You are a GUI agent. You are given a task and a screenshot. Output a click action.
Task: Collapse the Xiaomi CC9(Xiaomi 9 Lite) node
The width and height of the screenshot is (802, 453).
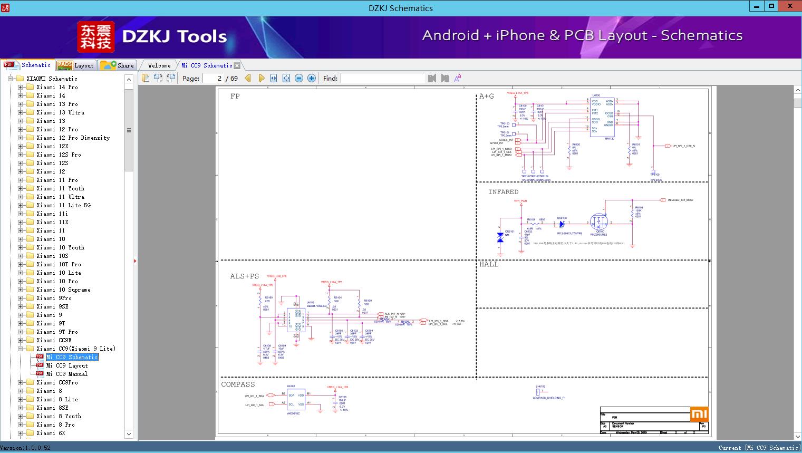20,349
